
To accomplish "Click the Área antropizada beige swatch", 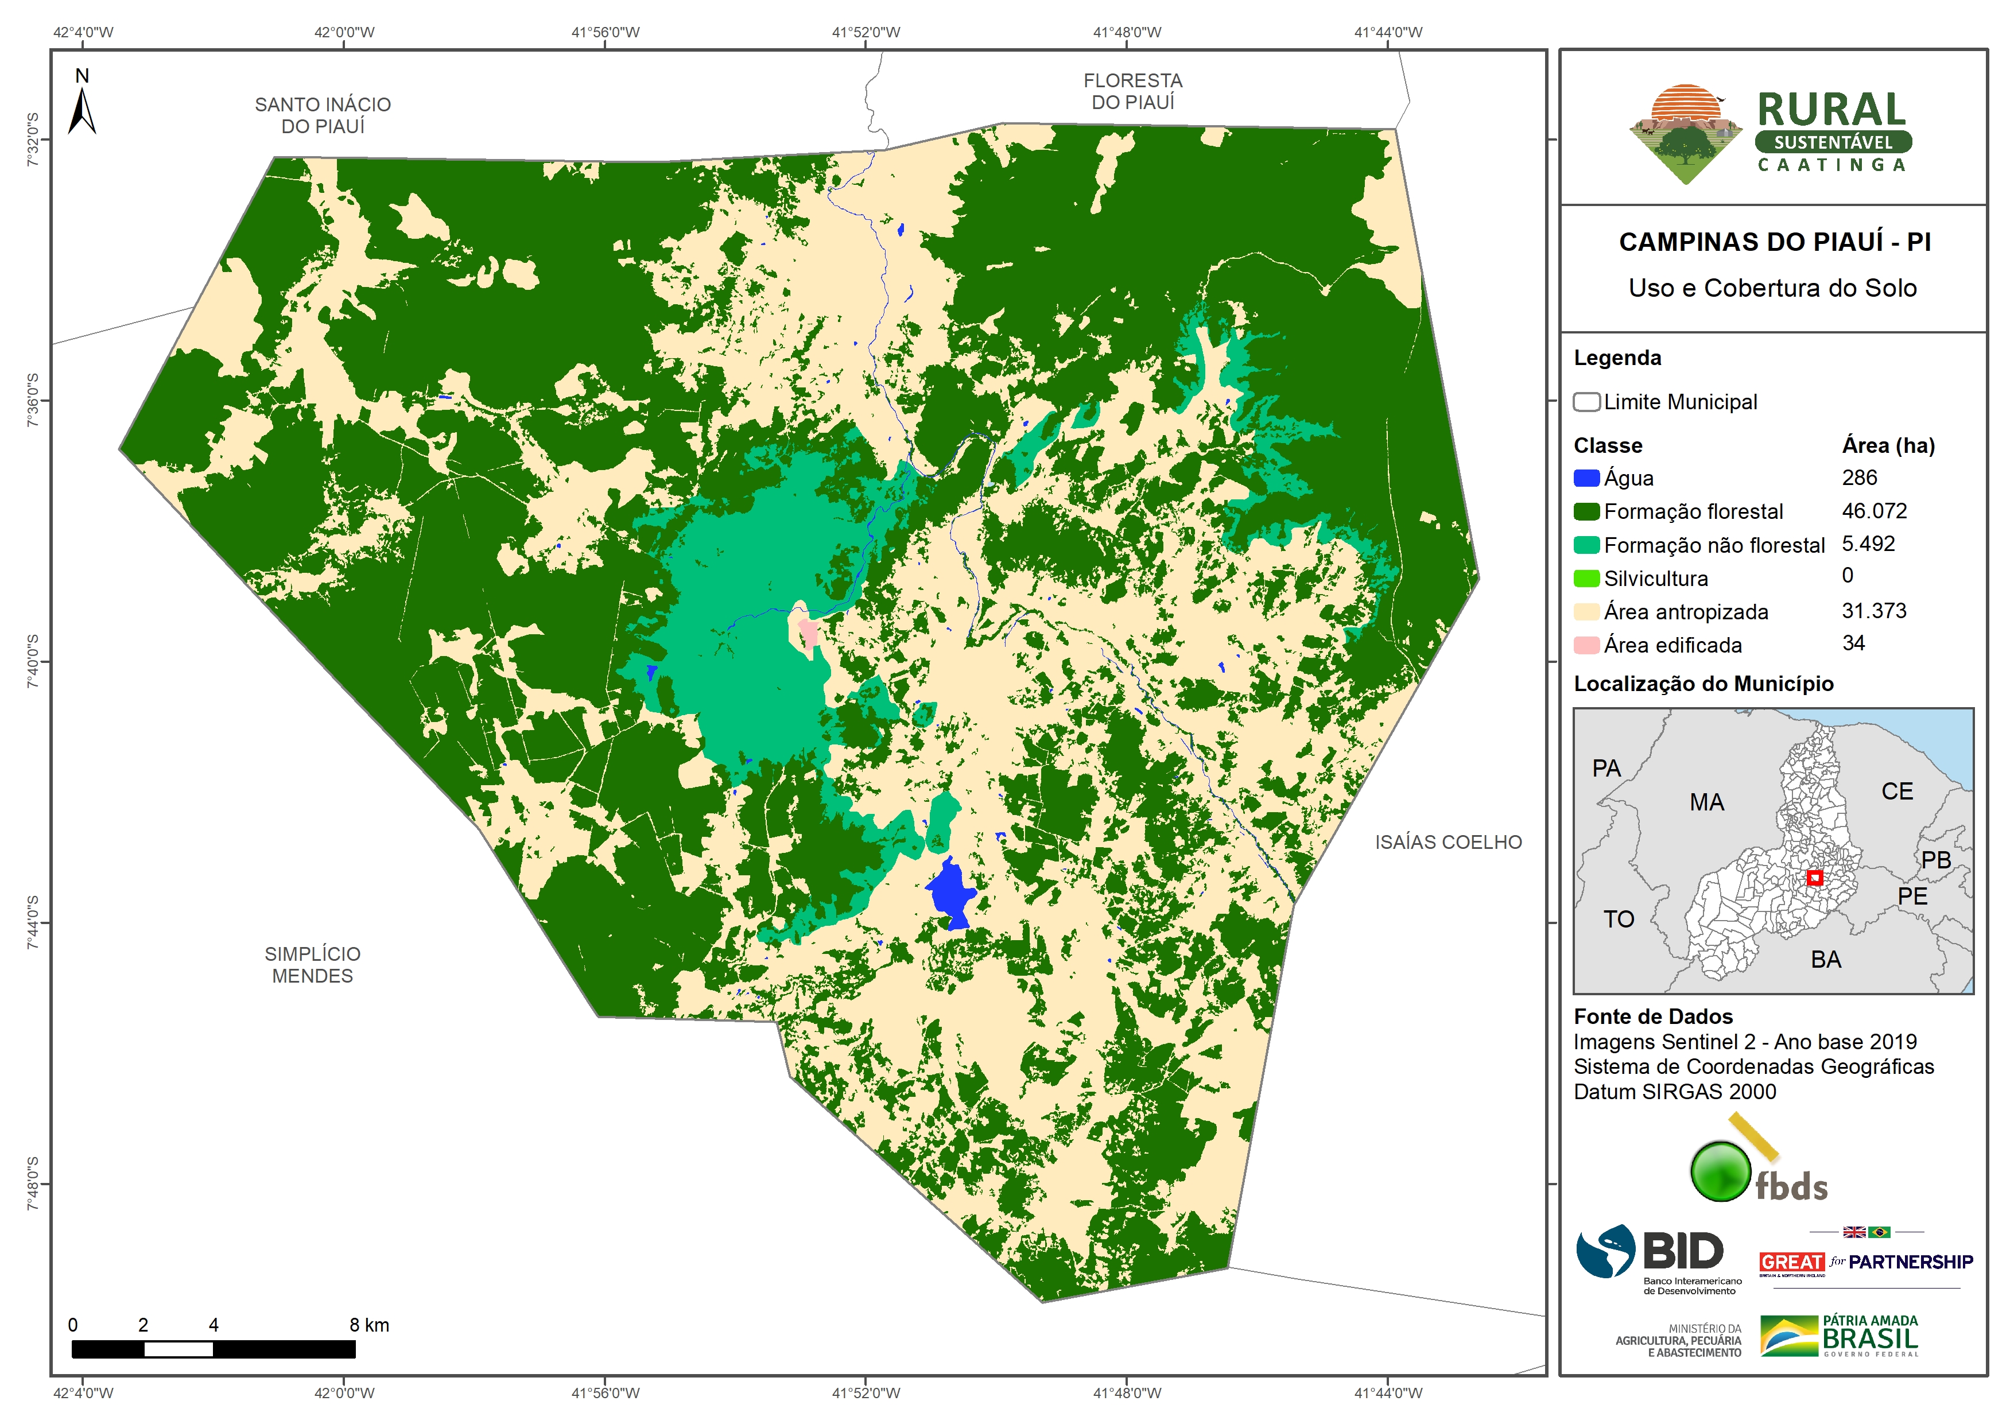I will (1586, 611).
